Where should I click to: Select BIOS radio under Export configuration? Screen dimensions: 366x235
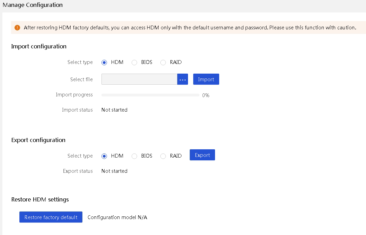click(x=134, y=156)
